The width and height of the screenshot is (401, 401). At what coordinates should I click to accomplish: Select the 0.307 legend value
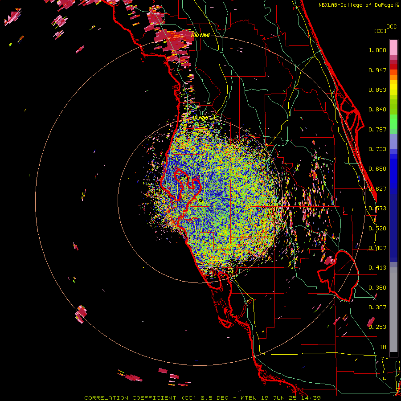point(377,307)
